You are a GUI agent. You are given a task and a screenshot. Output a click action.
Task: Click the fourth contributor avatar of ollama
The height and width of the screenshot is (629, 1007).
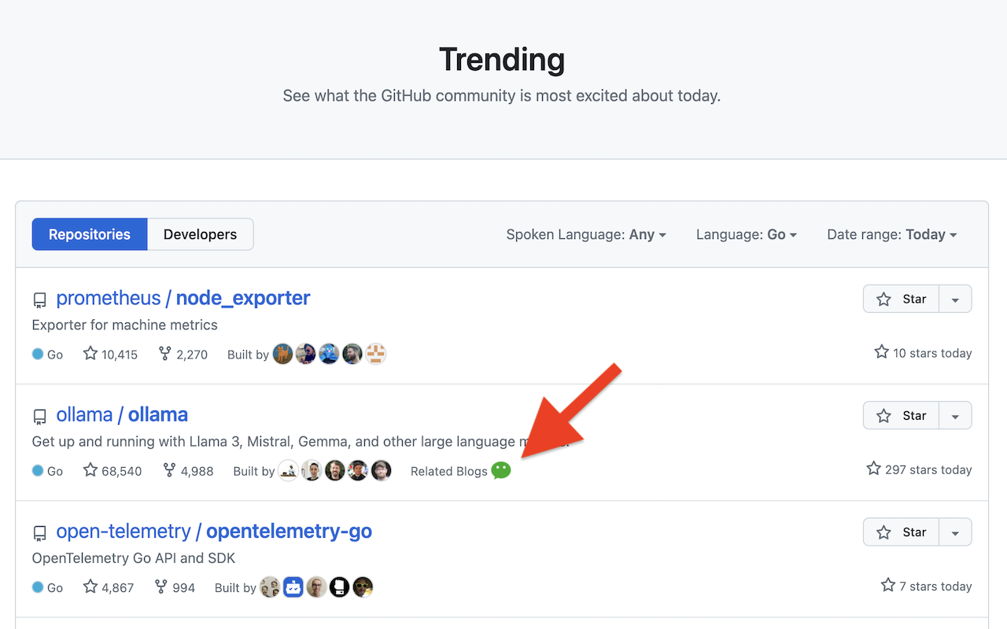358,470
